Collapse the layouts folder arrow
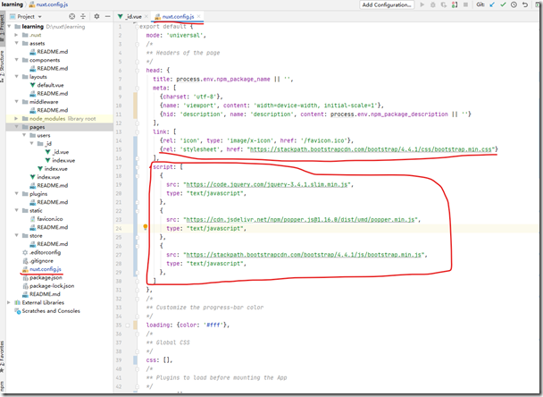The image size is (543, 397). (x=16, y=77)
